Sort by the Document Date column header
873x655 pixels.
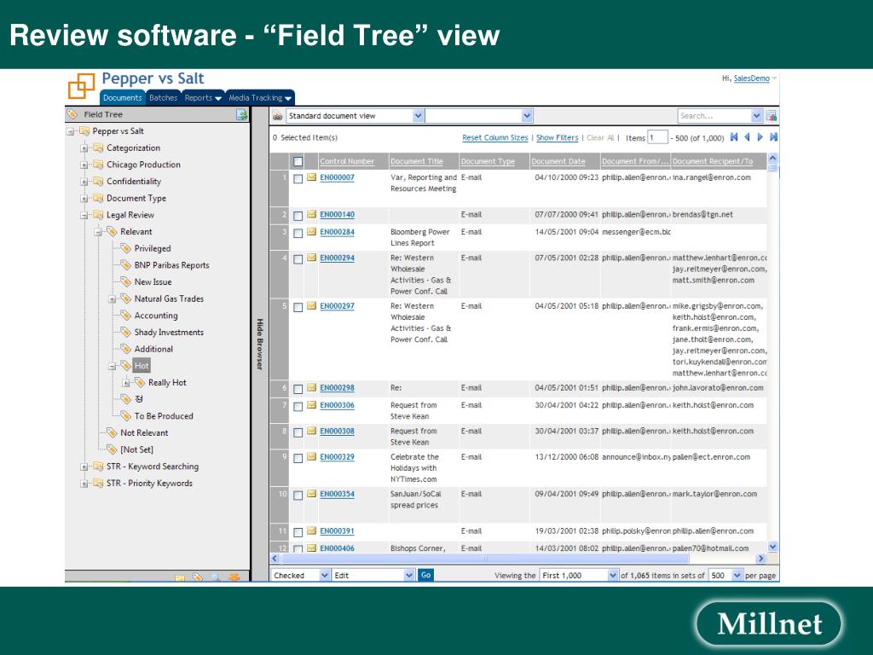click(558, 161)
